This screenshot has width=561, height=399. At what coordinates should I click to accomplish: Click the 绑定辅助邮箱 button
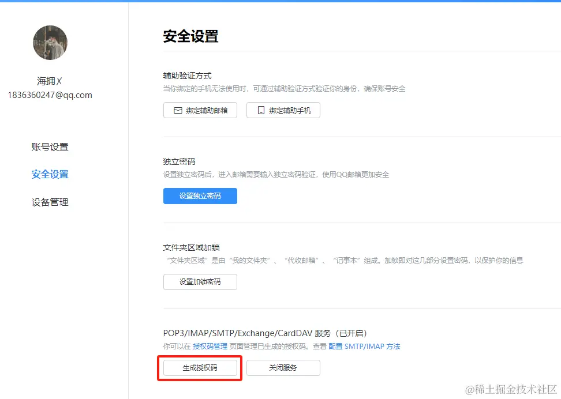[x=200, y=110]
